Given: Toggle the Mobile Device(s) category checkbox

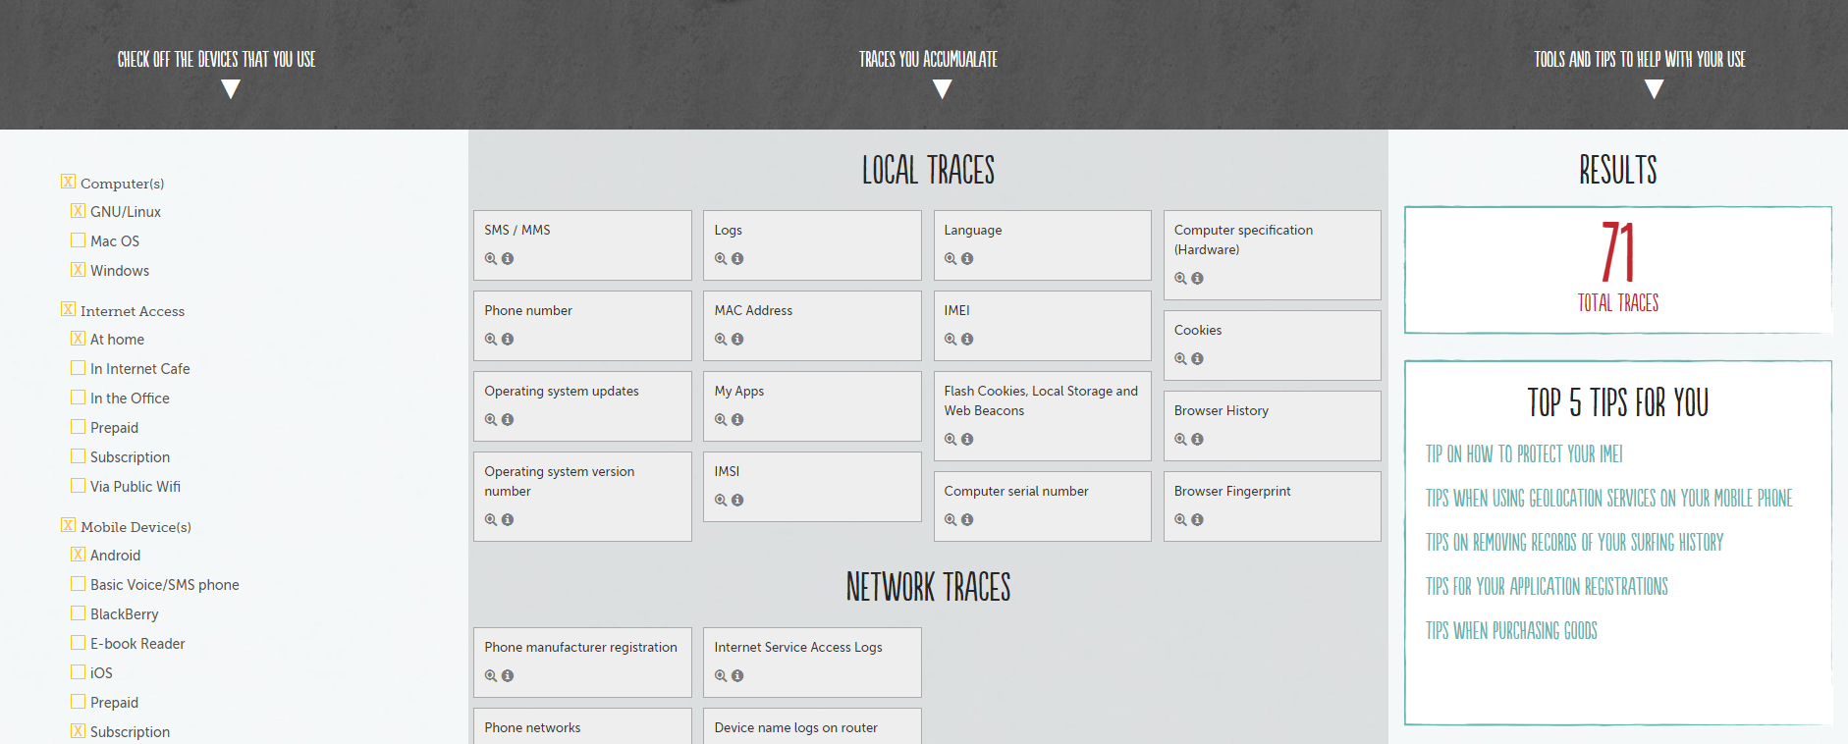Looking at the screenshot, I should pos(68,526).
